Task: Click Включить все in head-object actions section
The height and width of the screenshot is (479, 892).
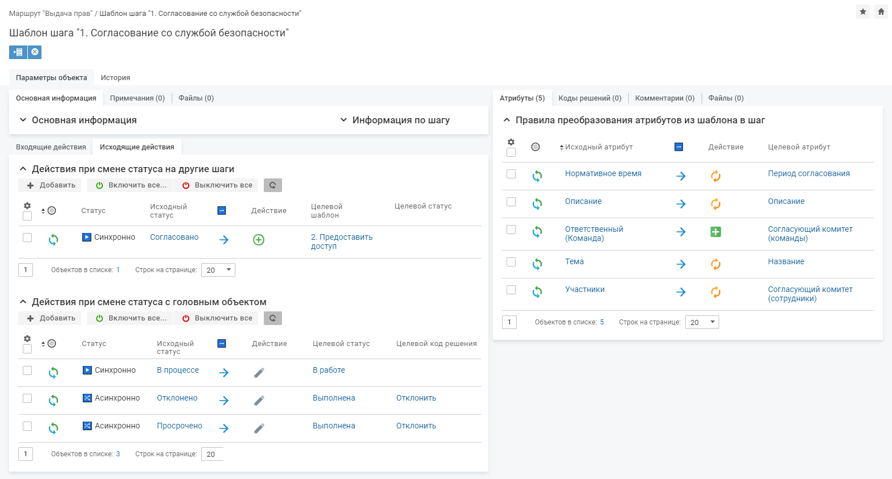Action: 131,318
